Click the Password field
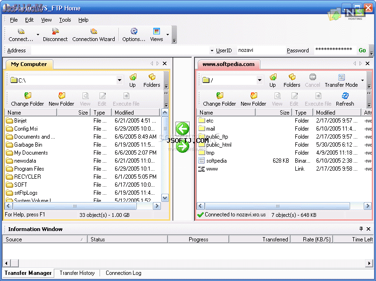 (334, 50)
